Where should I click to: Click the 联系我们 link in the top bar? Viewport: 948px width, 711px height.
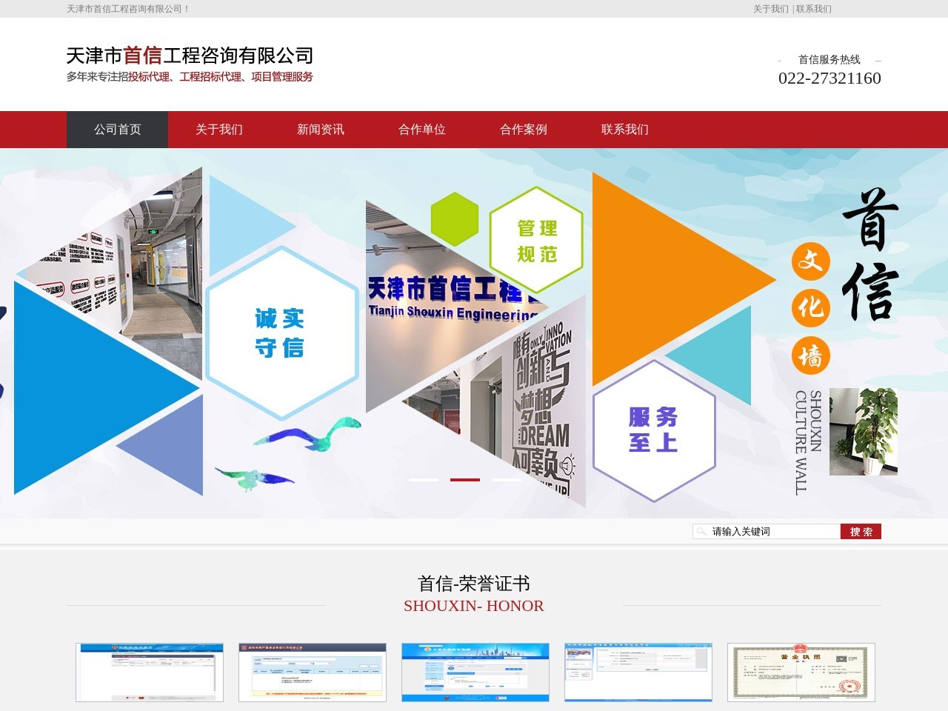812,10
